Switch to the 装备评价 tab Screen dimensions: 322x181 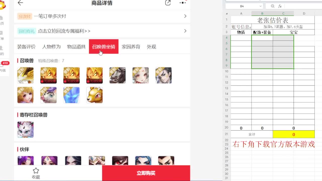pyautogui.click(x=26, y=47)
